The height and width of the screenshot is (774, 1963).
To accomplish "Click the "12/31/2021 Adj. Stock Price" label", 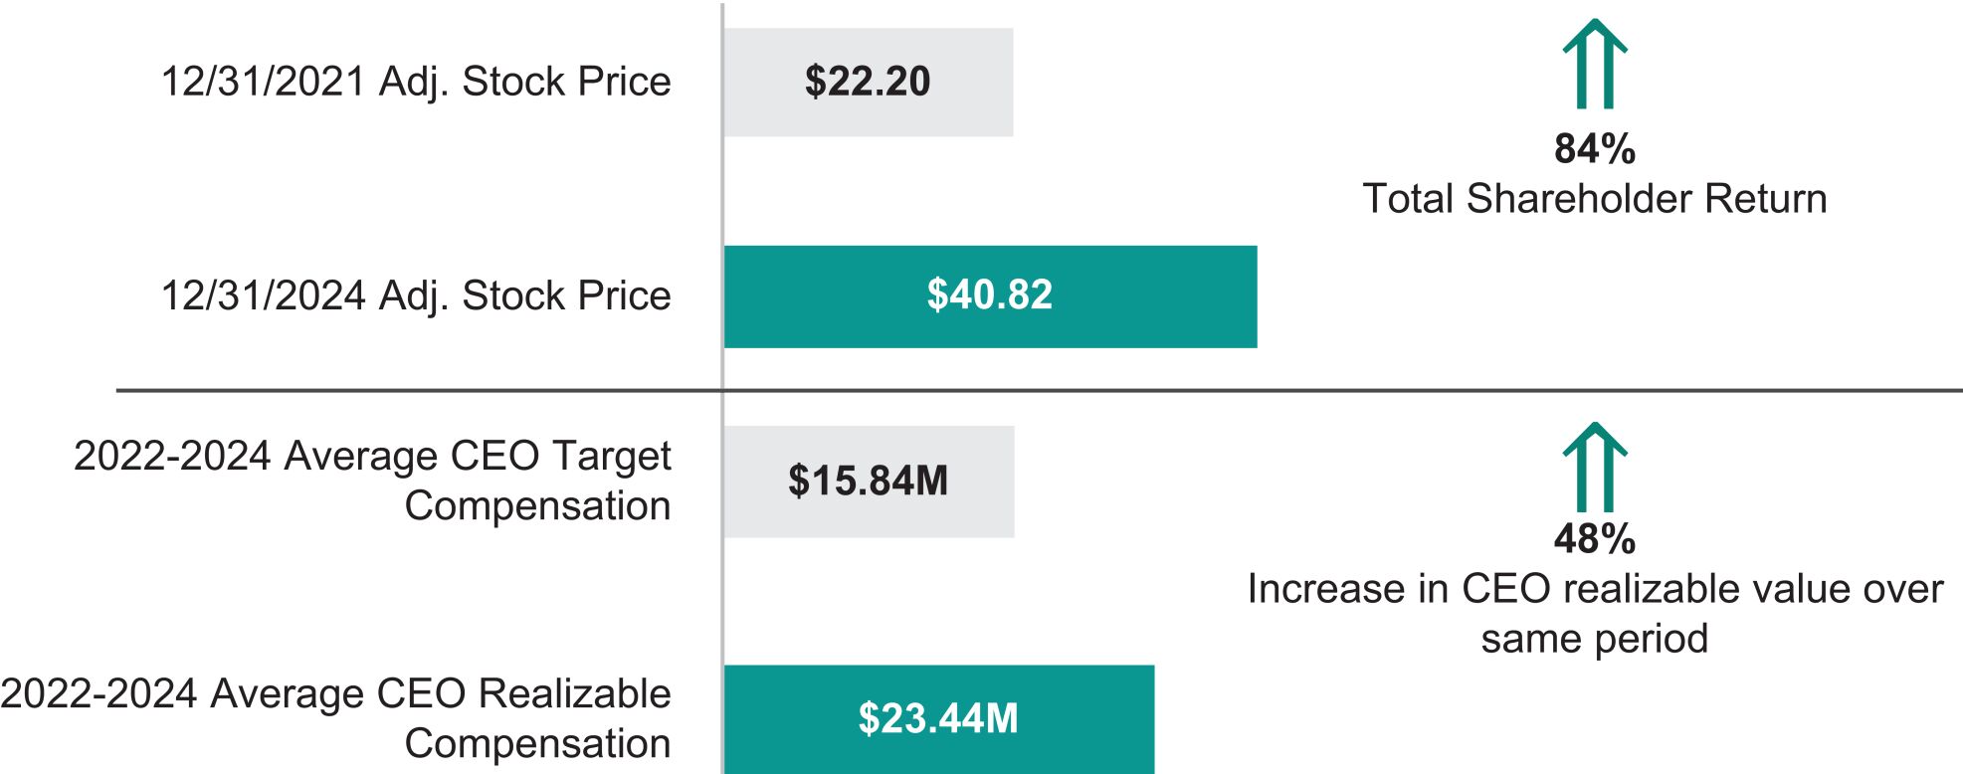I will click(415, 82).
